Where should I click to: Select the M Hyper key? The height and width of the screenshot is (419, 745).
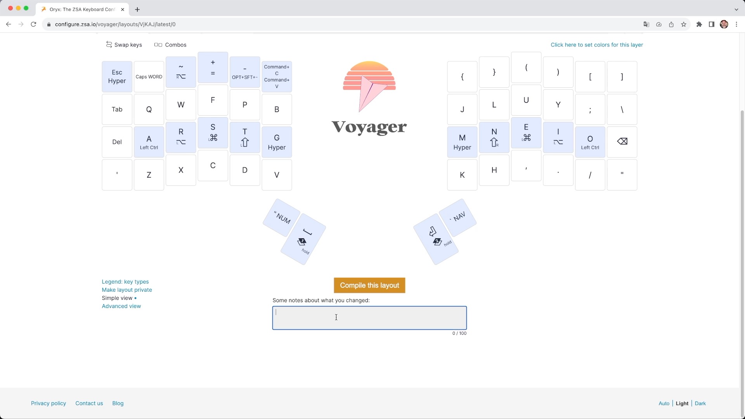[x=462, y=142]
